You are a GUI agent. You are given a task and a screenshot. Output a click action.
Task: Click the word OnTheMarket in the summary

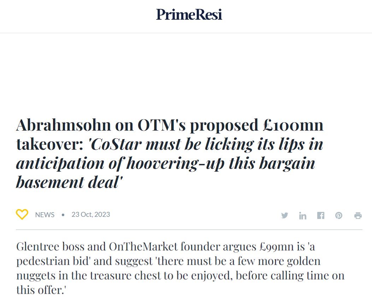tap(143, 246)
